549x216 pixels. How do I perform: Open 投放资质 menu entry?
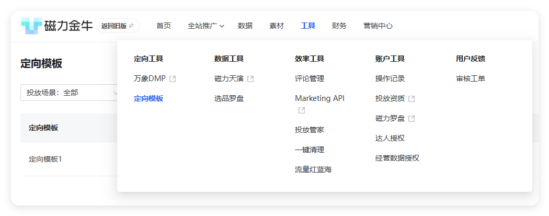[390, 99]
